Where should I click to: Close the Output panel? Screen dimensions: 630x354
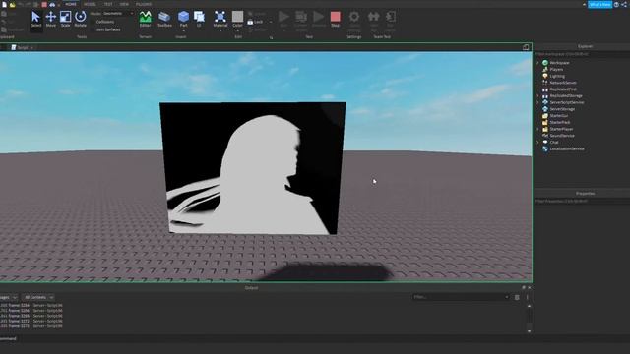coord(530,288)
